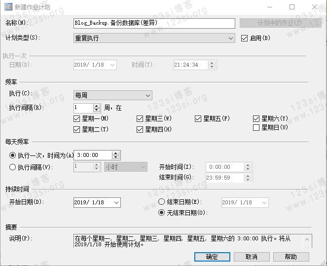Open the 开始日期 start date picker
The width and height of the screenshot is (327, 266).
click(116, 202)
